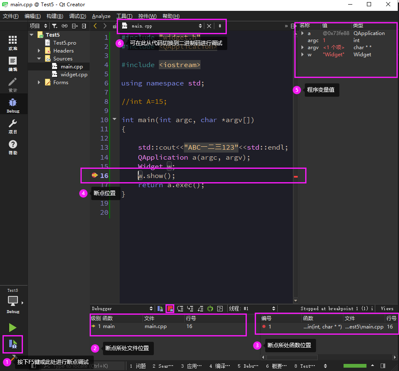Click the filter icon in project panel
Screen dimensions: 399x371
click(55, 25)
